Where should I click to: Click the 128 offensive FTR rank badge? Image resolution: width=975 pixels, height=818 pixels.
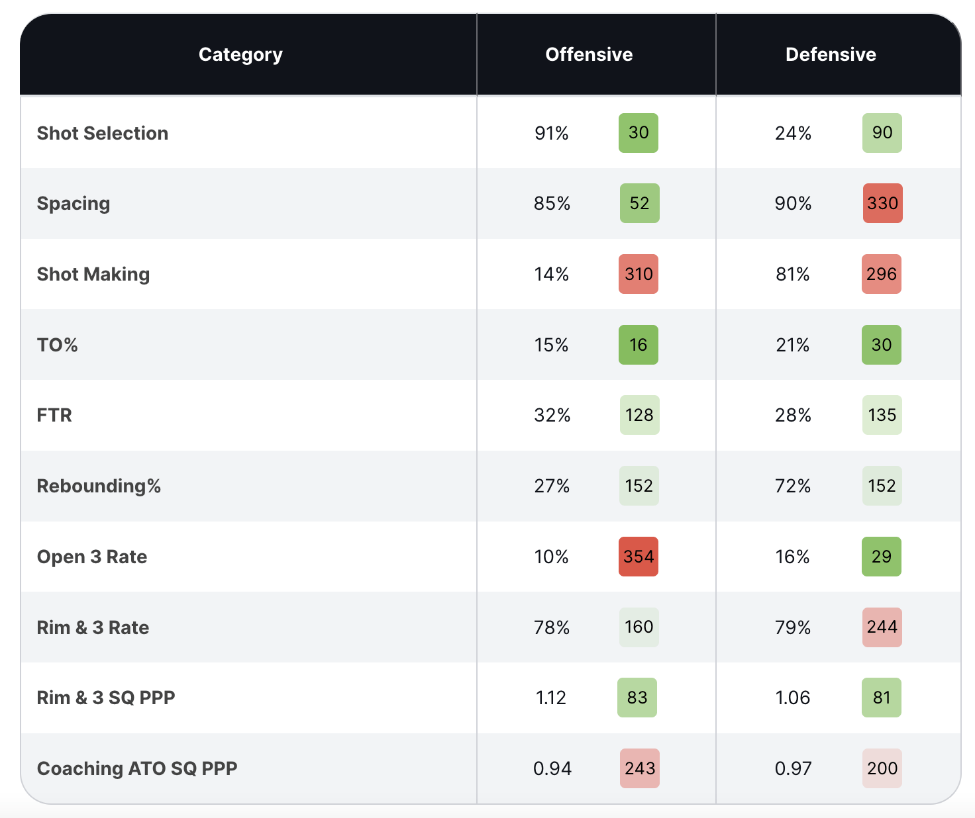(x=639, y=415)
